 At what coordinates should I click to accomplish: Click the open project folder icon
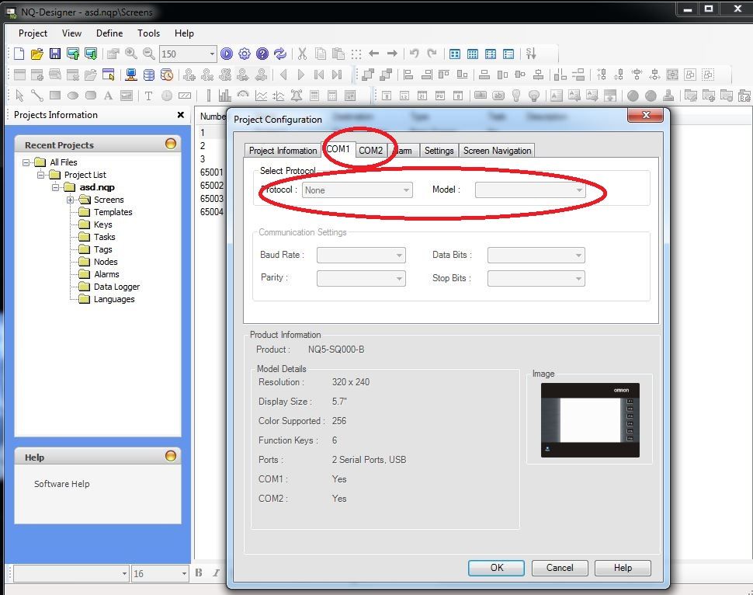click(x=37, y=54)
